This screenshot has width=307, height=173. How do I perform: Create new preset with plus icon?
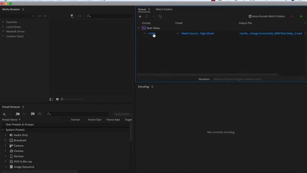pyautogui.click(x=4, y=114)
